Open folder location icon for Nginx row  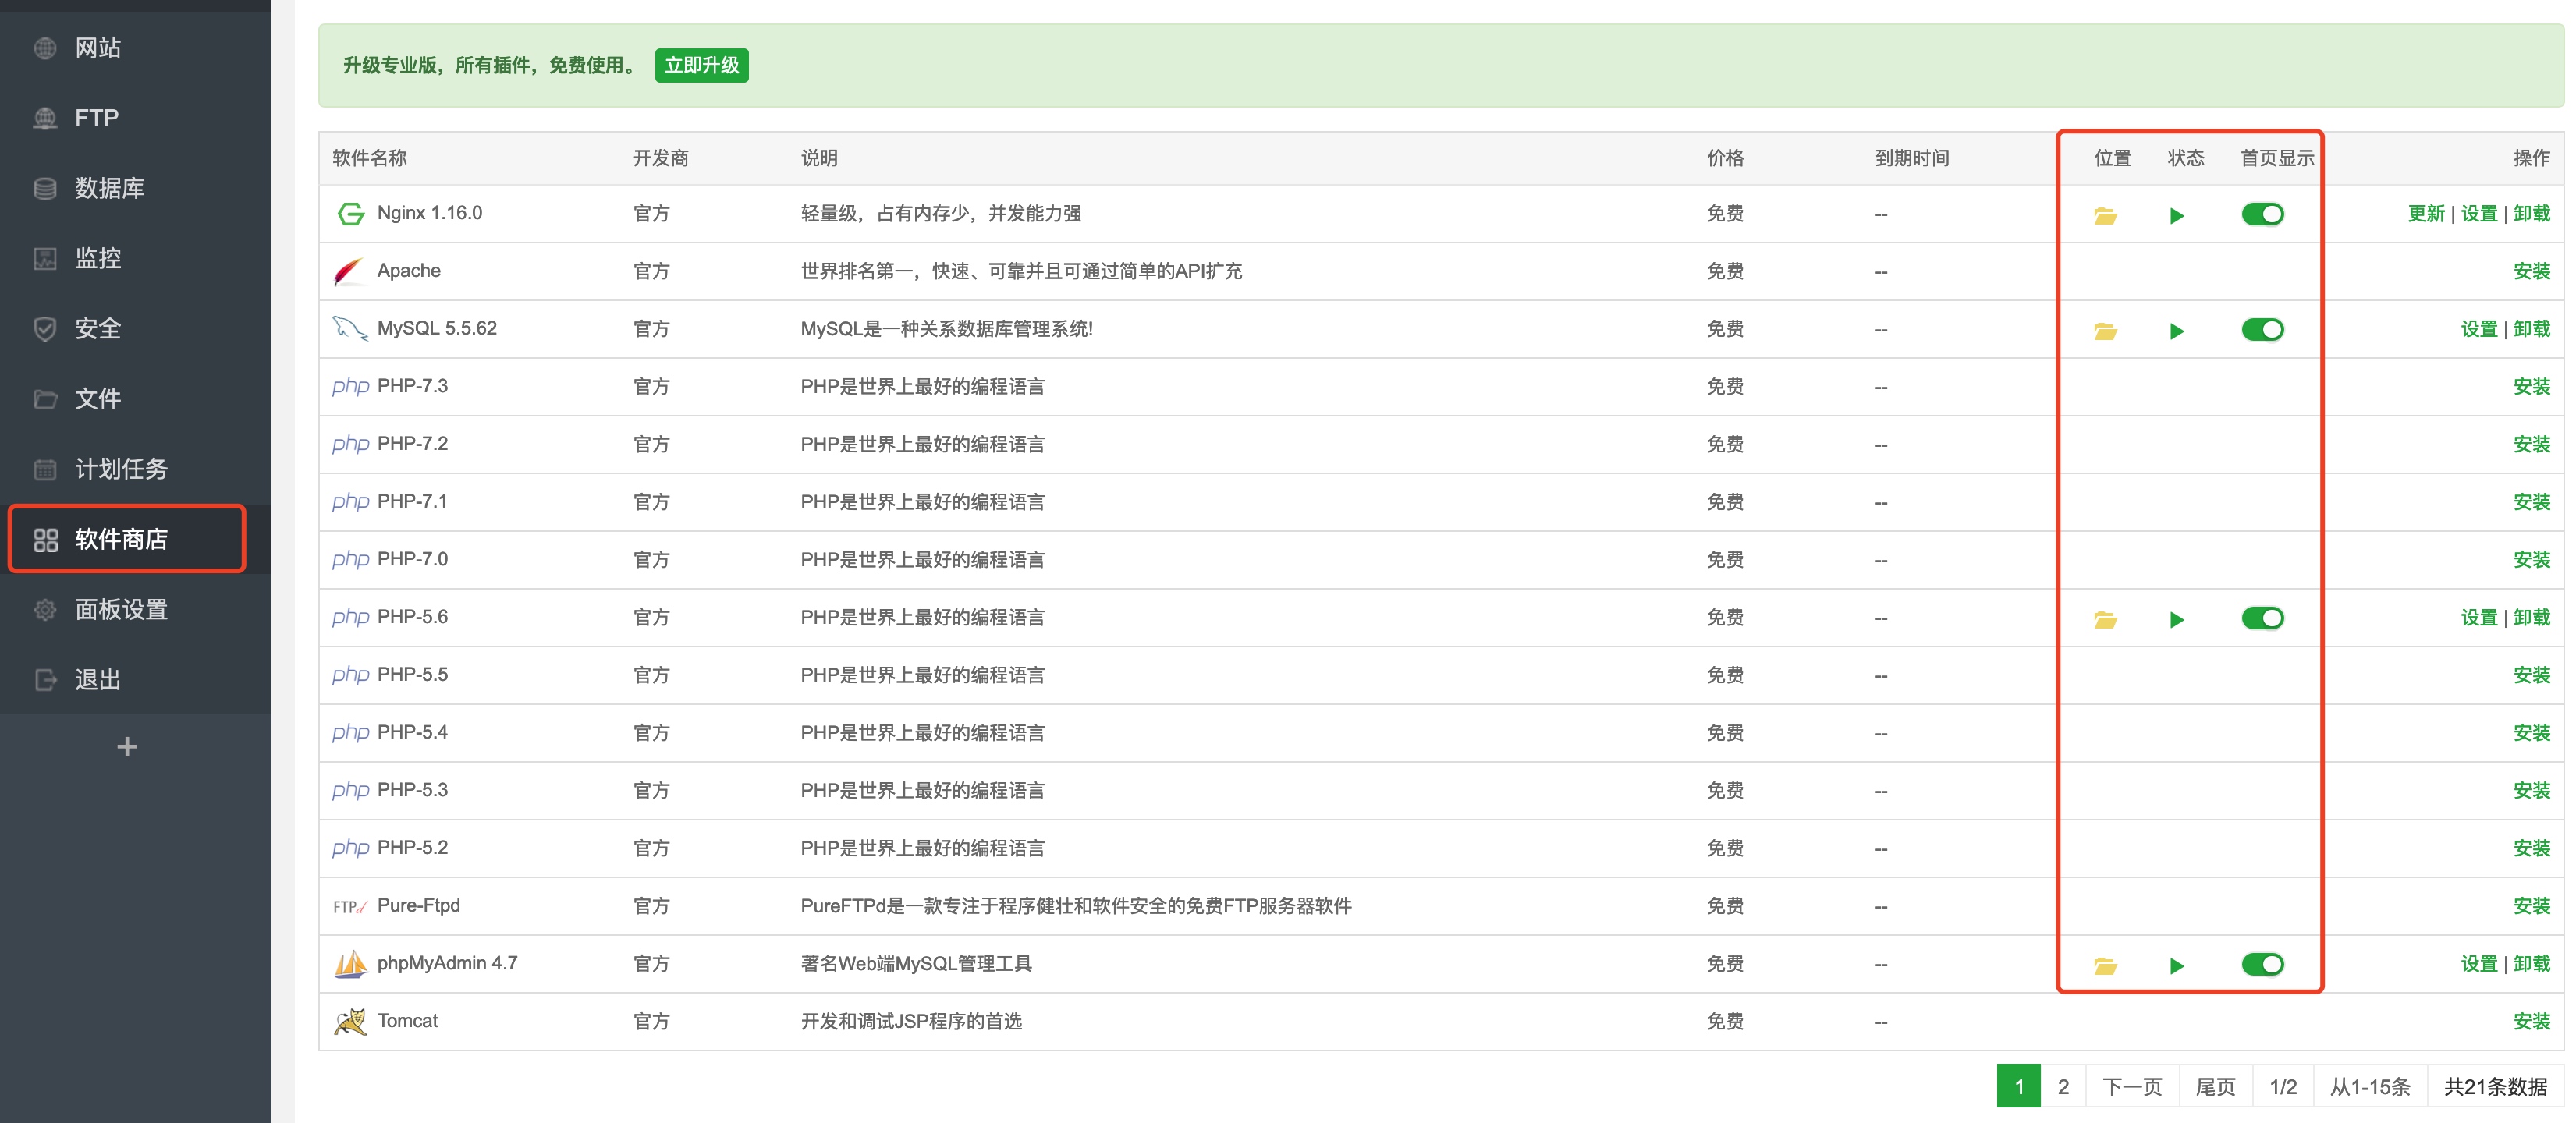point(2105,215)
